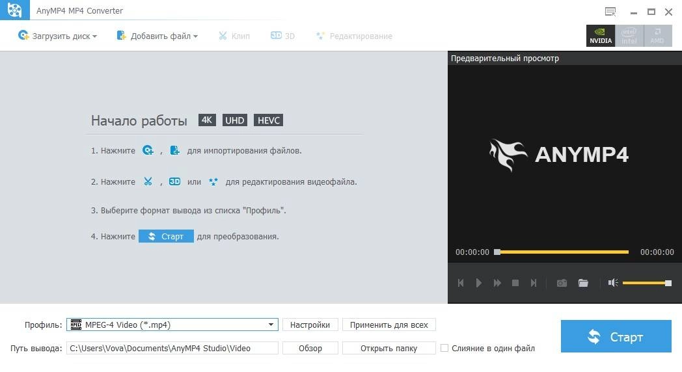This screenshot has height=372, width=682.
Task: Play the preview video
Action: (x=478, y=283)
